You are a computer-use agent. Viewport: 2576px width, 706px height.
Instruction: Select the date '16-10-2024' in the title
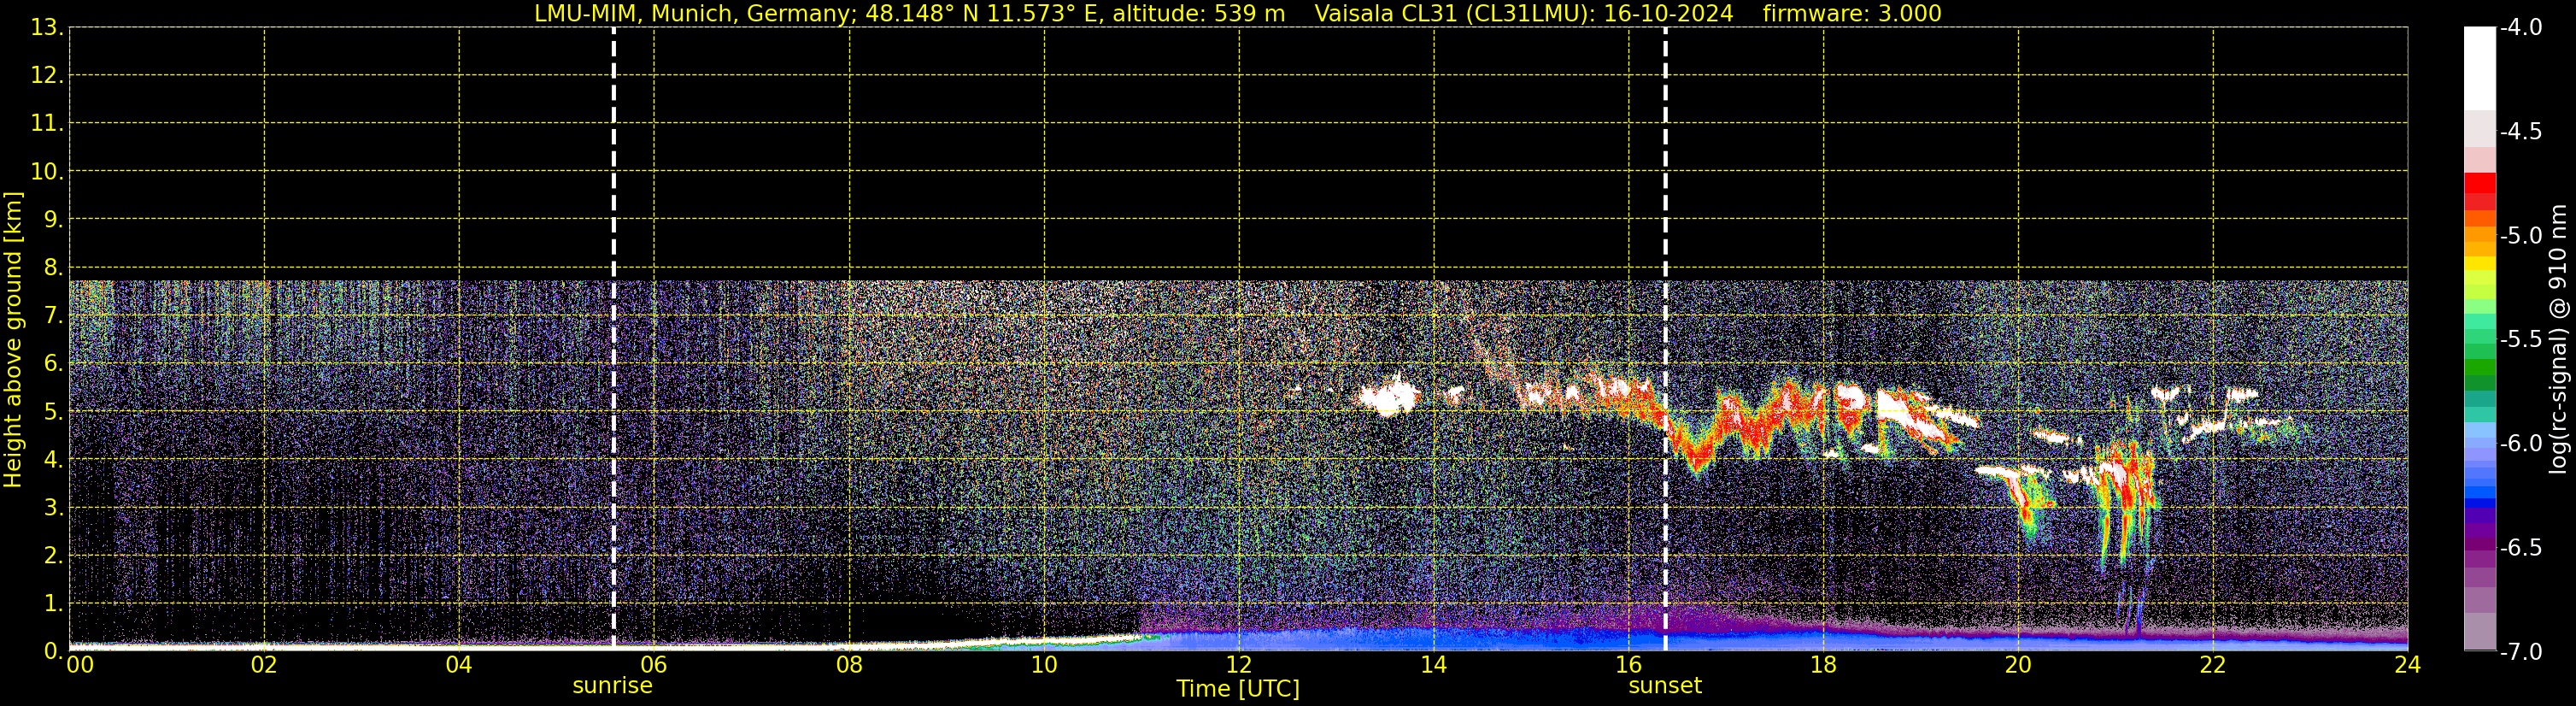tap(1668, 14)
